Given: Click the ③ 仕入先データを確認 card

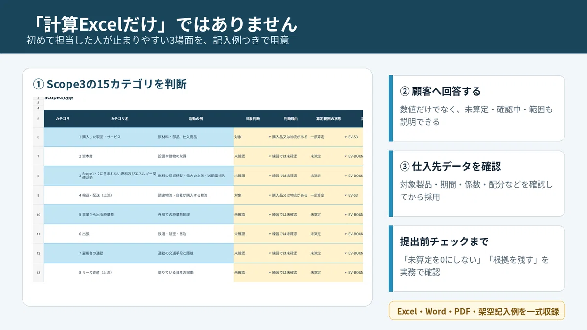Looking at the screenshot, I should point(477,183).
